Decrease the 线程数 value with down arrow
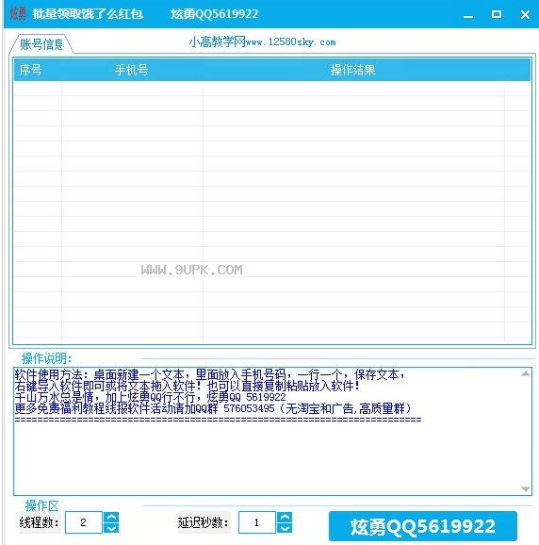This screenshot has width=539, height=545. click(111, 528)
